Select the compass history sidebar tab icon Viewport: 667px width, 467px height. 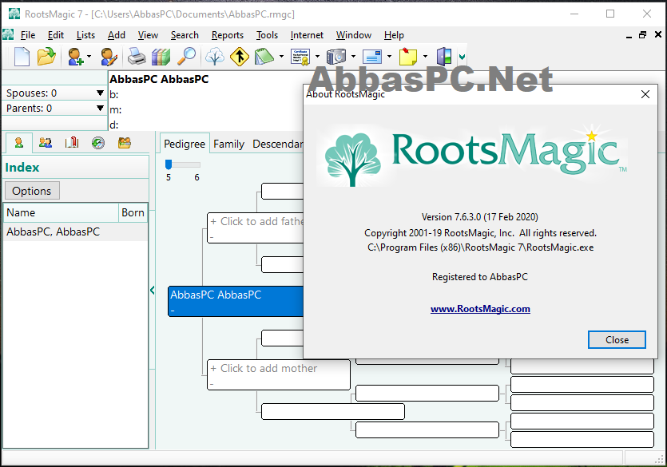[x=98, y=143]
